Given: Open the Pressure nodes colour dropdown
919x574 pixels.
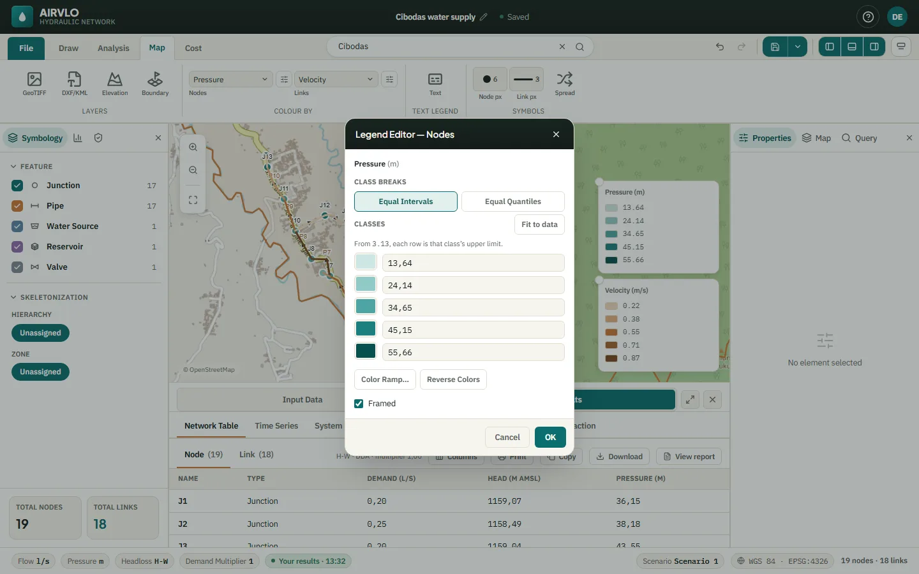Looking at the screenshot, I should [x=230, y=80].
